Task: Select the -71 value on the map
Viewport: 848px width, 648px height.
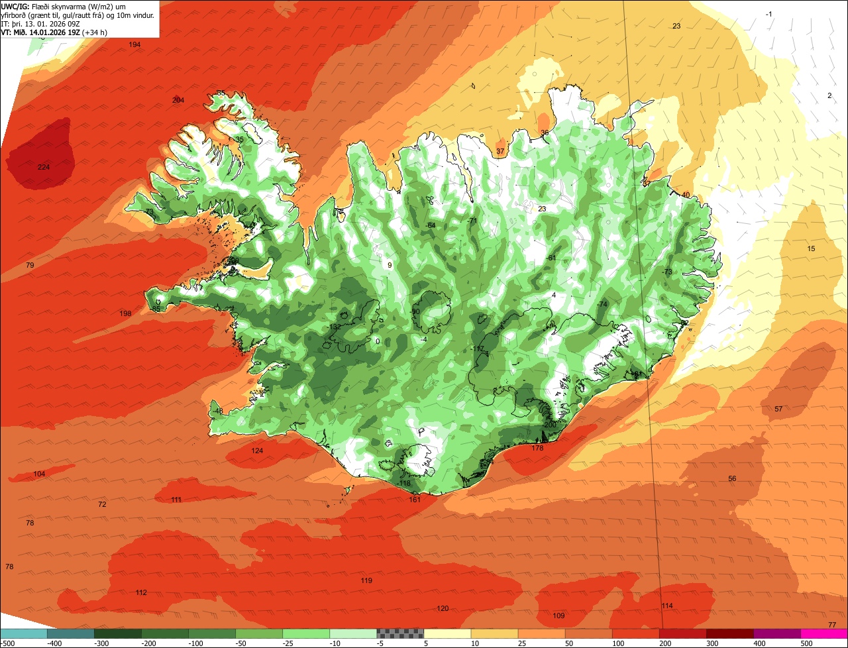Action: [x=472, y=221]
